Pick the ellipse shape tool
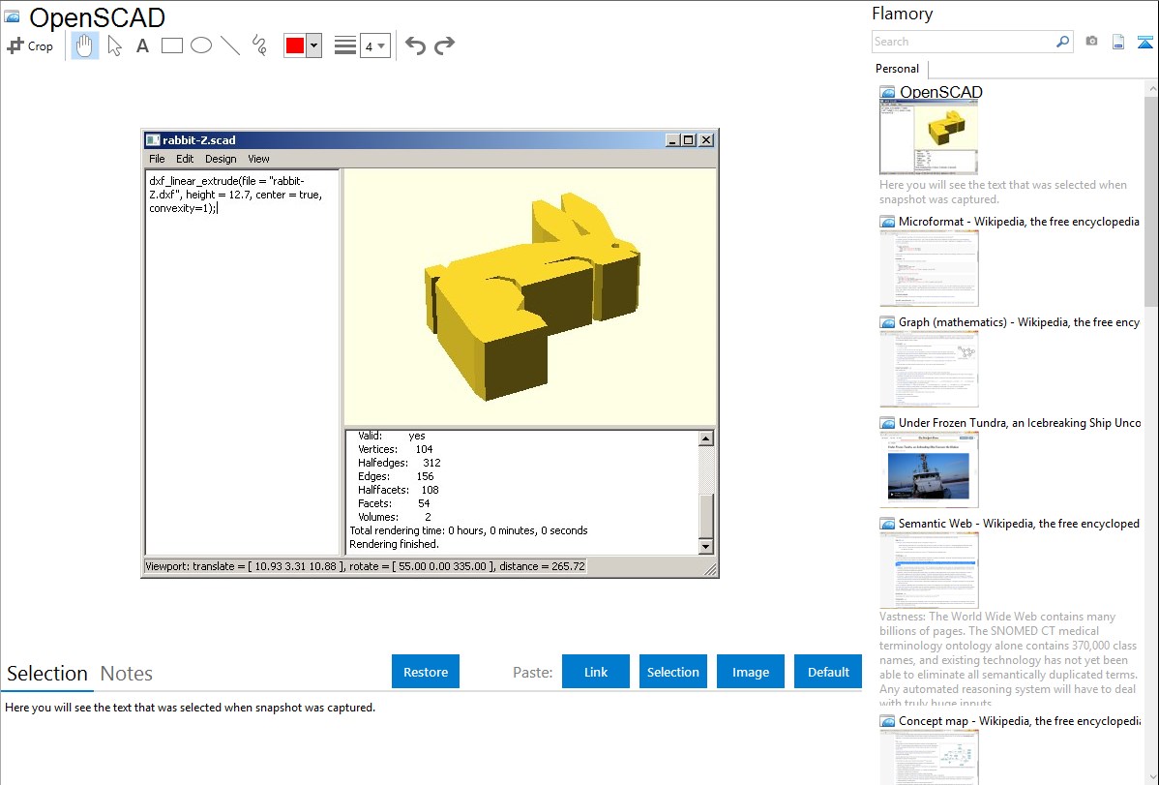This screenshot has height=785, width=1159. (201, 45)
